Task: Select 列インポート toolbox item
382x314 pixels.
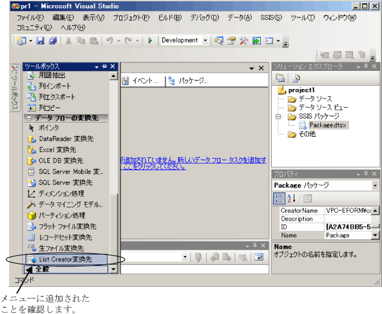Action: click(x=66, y=86)
